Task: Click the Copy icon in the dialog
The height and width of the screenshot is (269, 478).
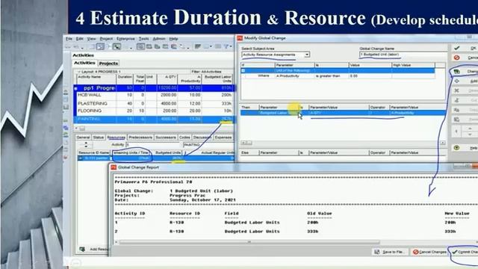Action: pos(456,110)
